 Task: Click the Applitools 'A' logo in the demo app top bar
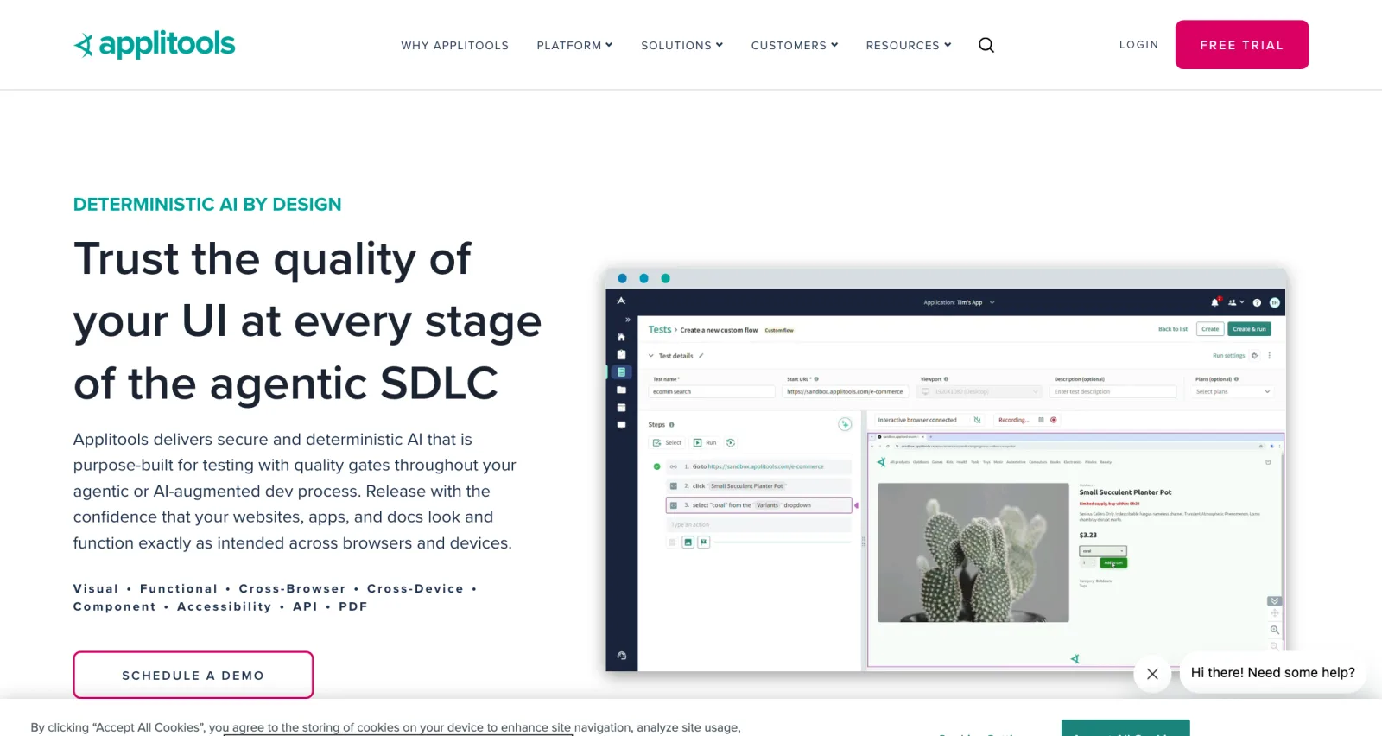[621, 301]
